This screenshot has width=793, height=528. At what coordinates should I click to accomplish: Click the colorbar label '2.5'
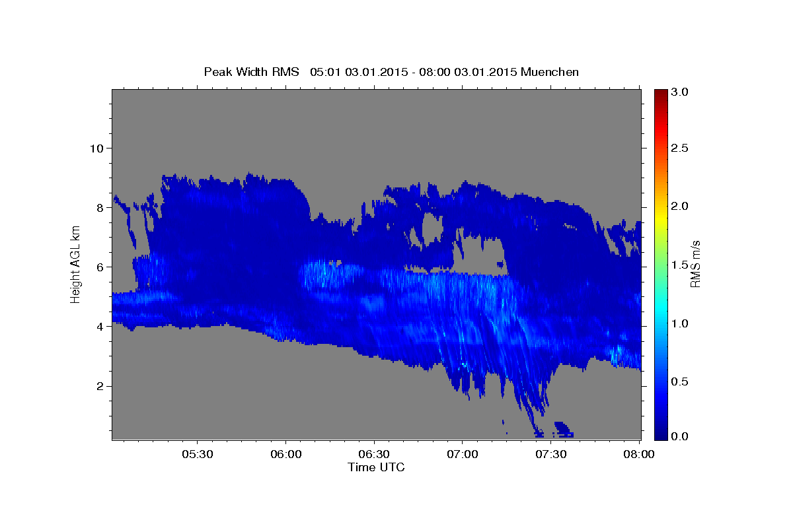tap(681, 148)
